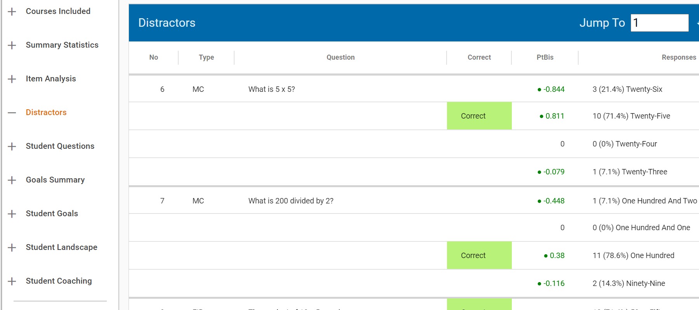The image size is (699, 310).
Task: Sort by the Question column header
Action: [340, 57]
